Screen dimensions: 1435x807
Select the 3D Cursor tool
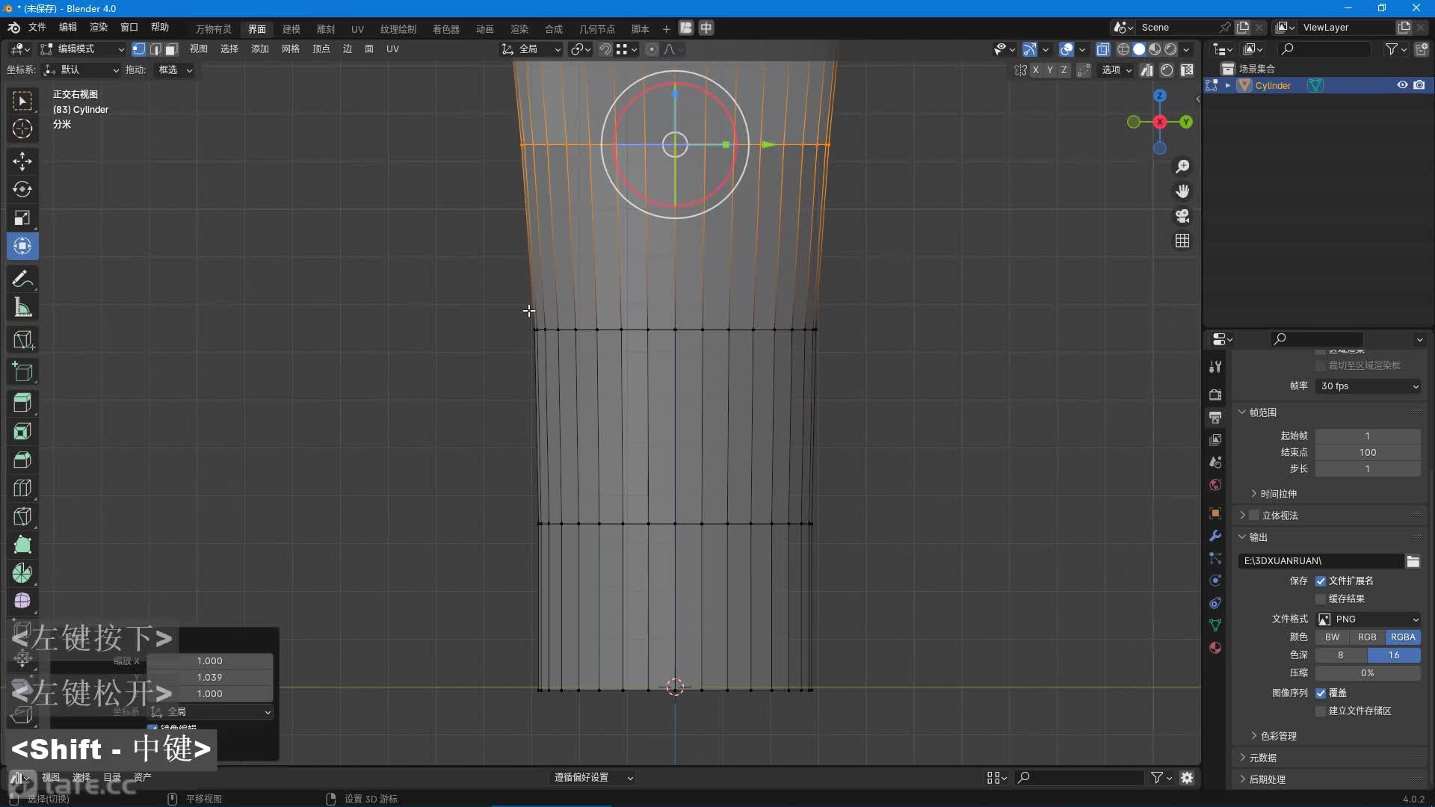[x=22, y=129]
